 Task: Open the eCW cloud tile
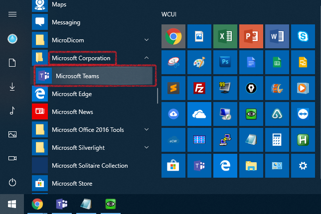pos(173,140)
